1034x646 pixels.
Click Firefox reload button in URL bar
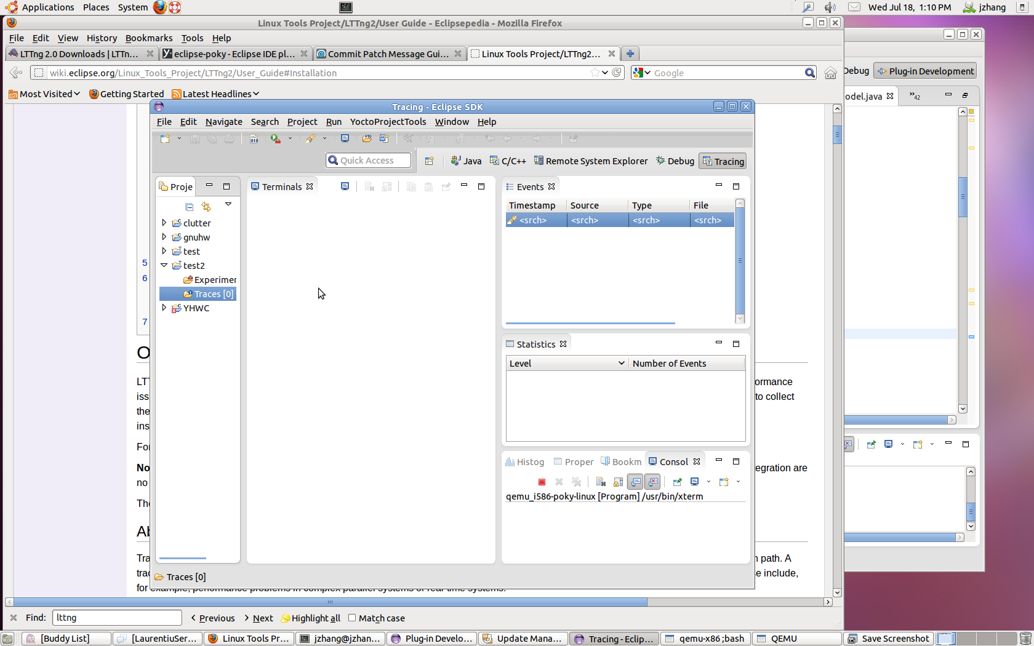coord(617,73)
